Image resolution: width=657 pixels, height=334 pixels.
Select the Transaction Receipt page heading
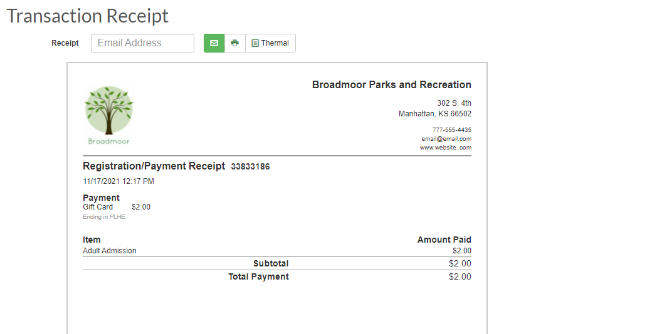(88, 16)
